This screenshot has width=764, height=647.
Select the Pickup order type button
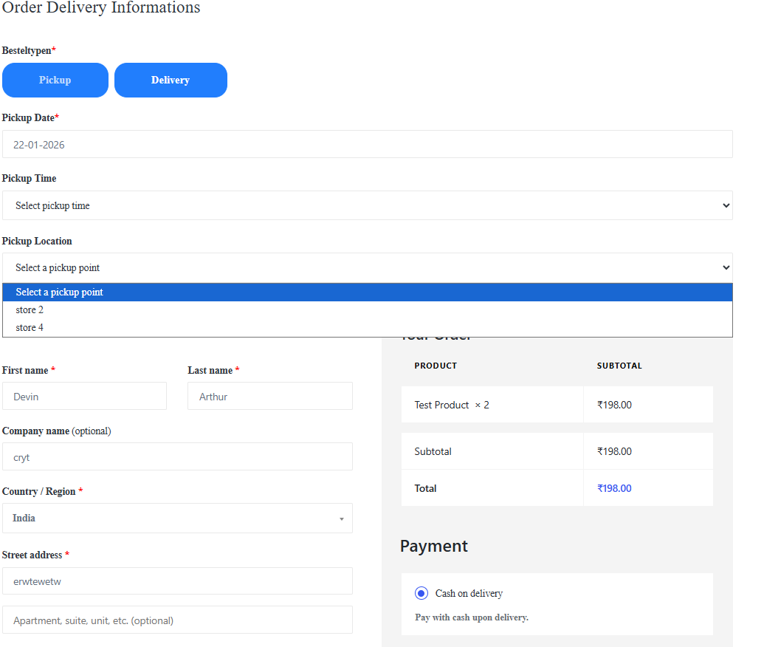pos(55,80)
